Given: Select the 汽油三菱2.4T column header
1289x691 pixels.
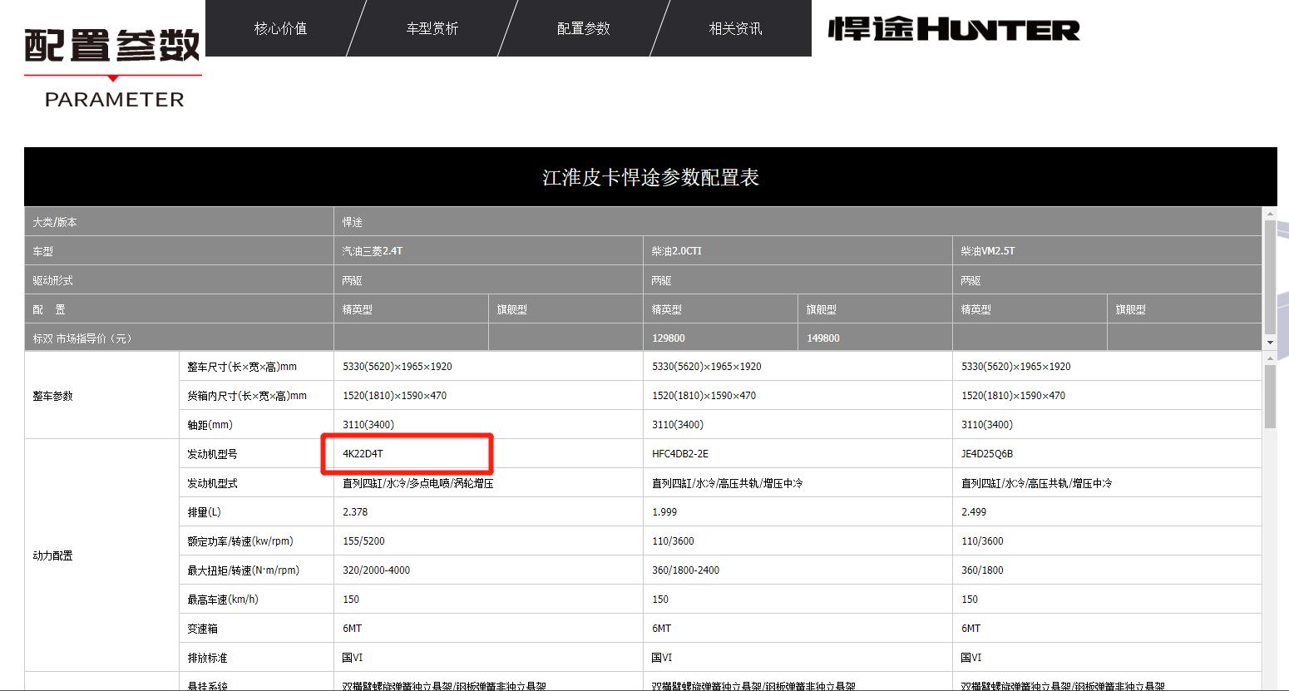Looking at the screenshot, I should coord(372,250).
